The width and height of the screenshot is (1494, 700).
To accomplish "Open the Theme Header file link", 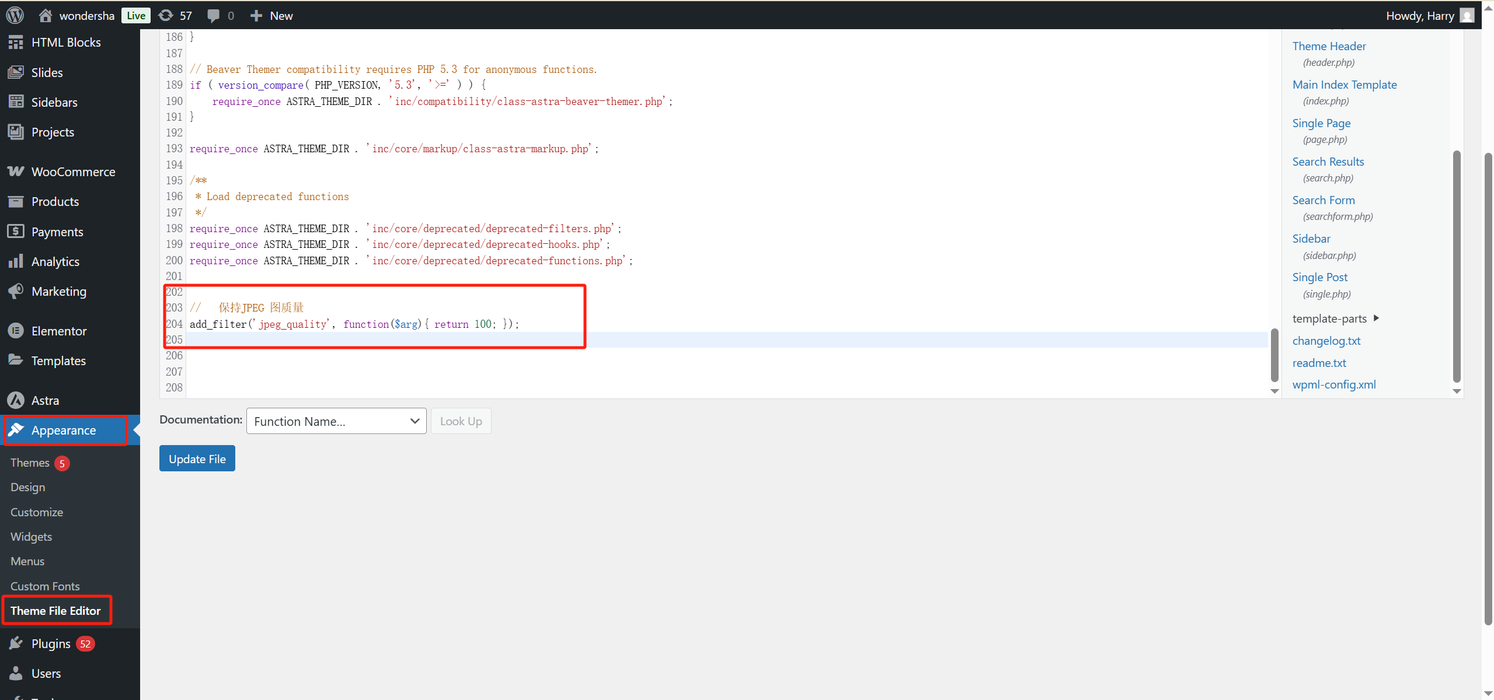I will [1329, 46].
